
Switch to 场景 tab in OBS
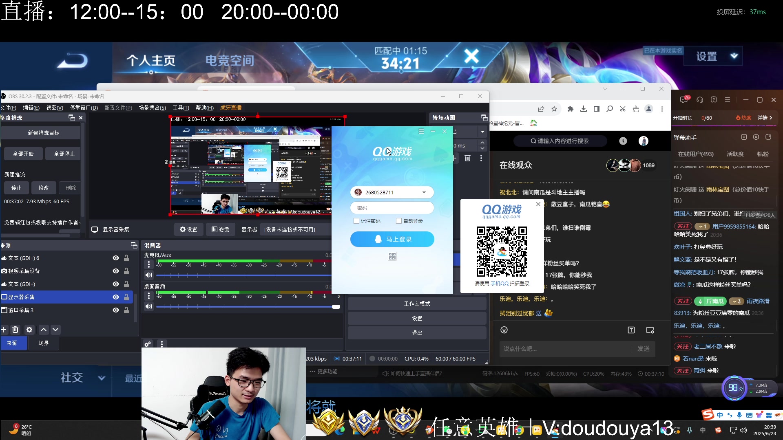(44, 343)
